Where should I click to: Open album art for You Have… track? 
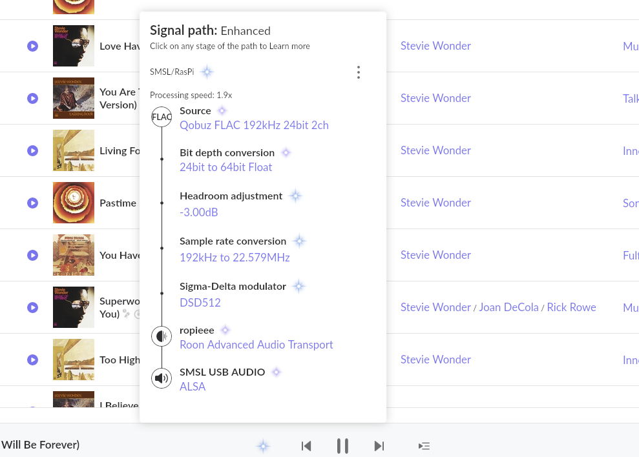(74, 255)
